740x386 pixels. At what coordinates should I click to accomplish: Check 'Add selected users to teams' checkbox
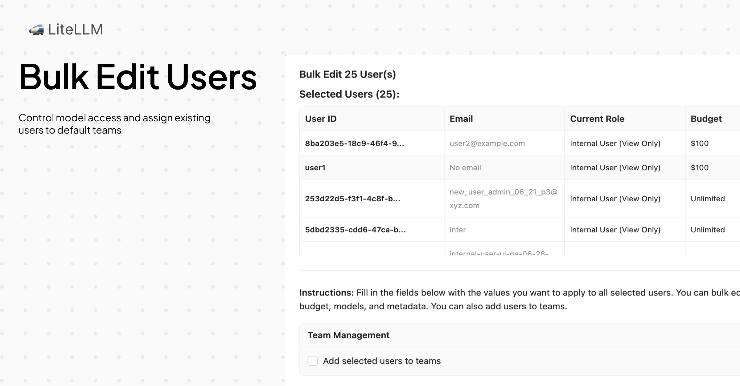point(312,361)
